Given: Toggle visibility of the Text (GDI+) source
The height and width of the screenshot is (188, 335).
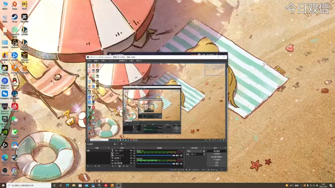Looking at the screenshot, I should coord(131,151).
